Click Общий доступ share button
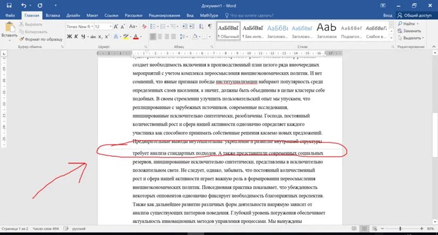 coord(414,15)
